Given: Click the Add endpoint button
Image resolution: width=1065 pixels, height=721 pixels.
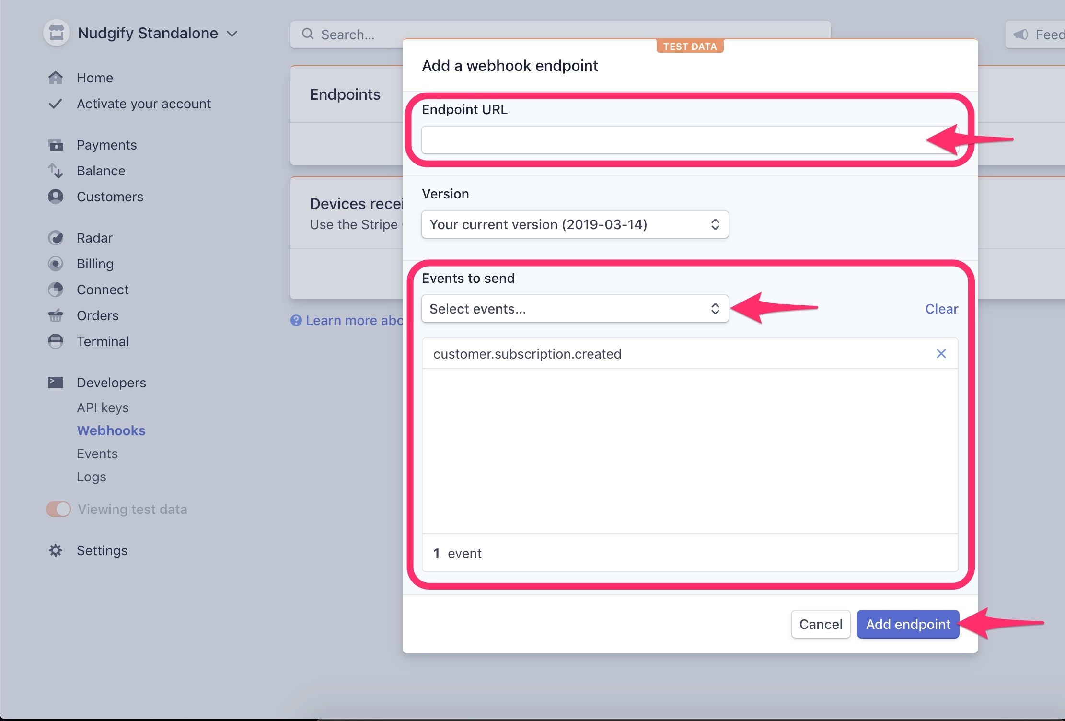Looking at the screenshot, I should [908, 624].
